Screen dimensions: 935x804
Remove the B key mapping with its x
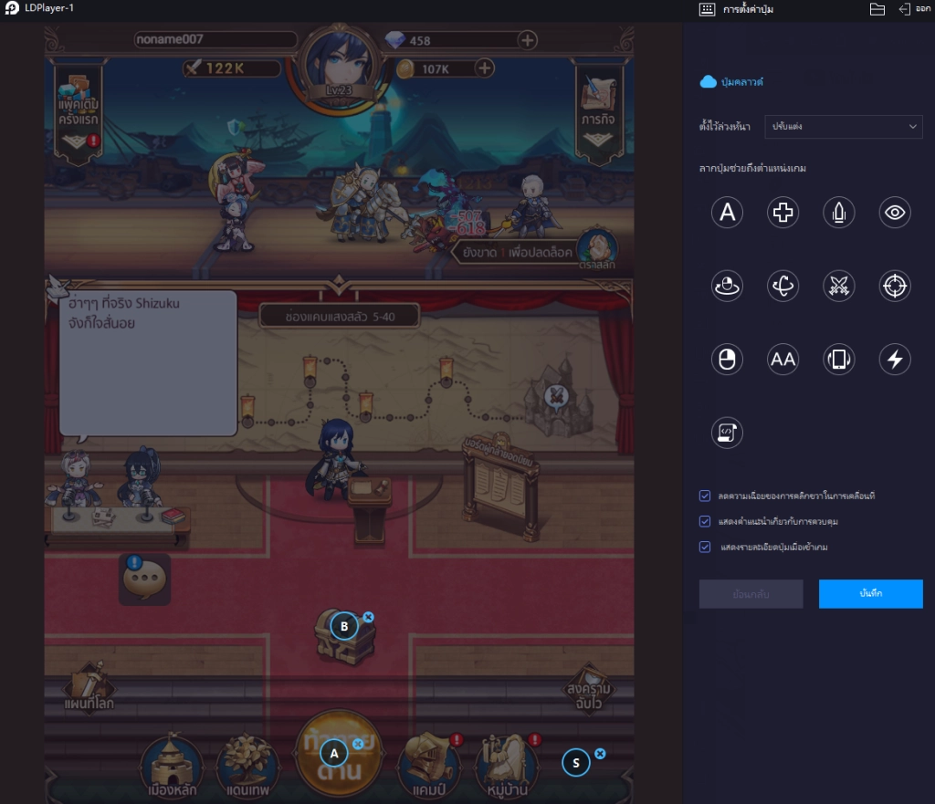369,617
